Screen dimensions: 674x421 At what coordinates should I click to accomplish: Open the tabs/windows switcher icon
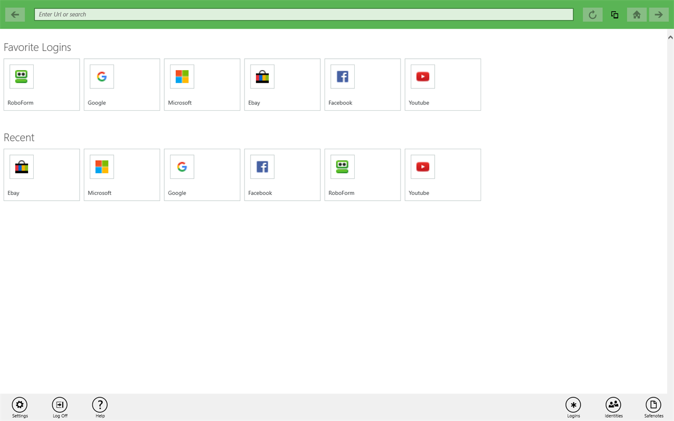point(615,15)
